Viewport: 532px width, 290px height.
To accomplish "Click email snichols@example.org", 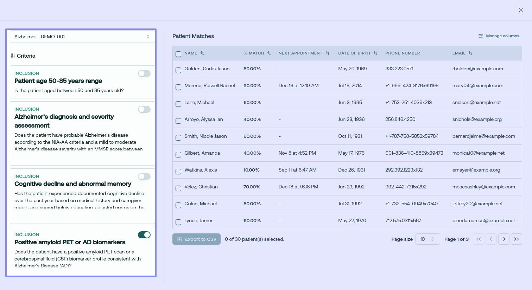I will [477, 119].
